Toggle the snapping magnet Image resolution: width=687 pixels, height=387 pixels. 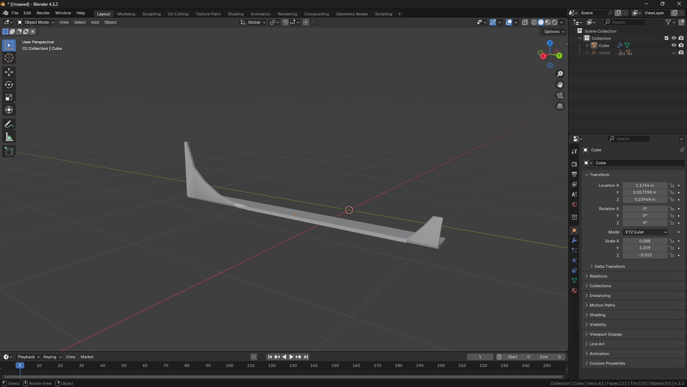click(x=285, y=22)
